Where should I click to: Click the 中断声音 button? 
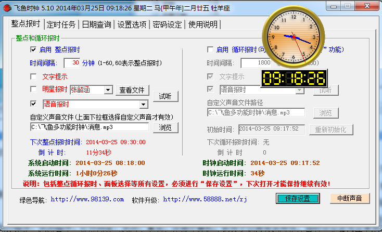350,198
